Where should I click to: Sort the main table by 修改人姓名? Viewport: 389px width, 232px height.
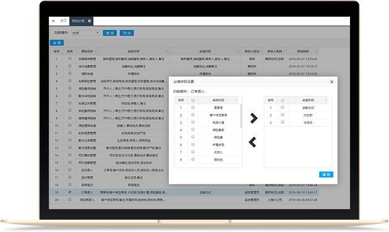coord(260,51)
